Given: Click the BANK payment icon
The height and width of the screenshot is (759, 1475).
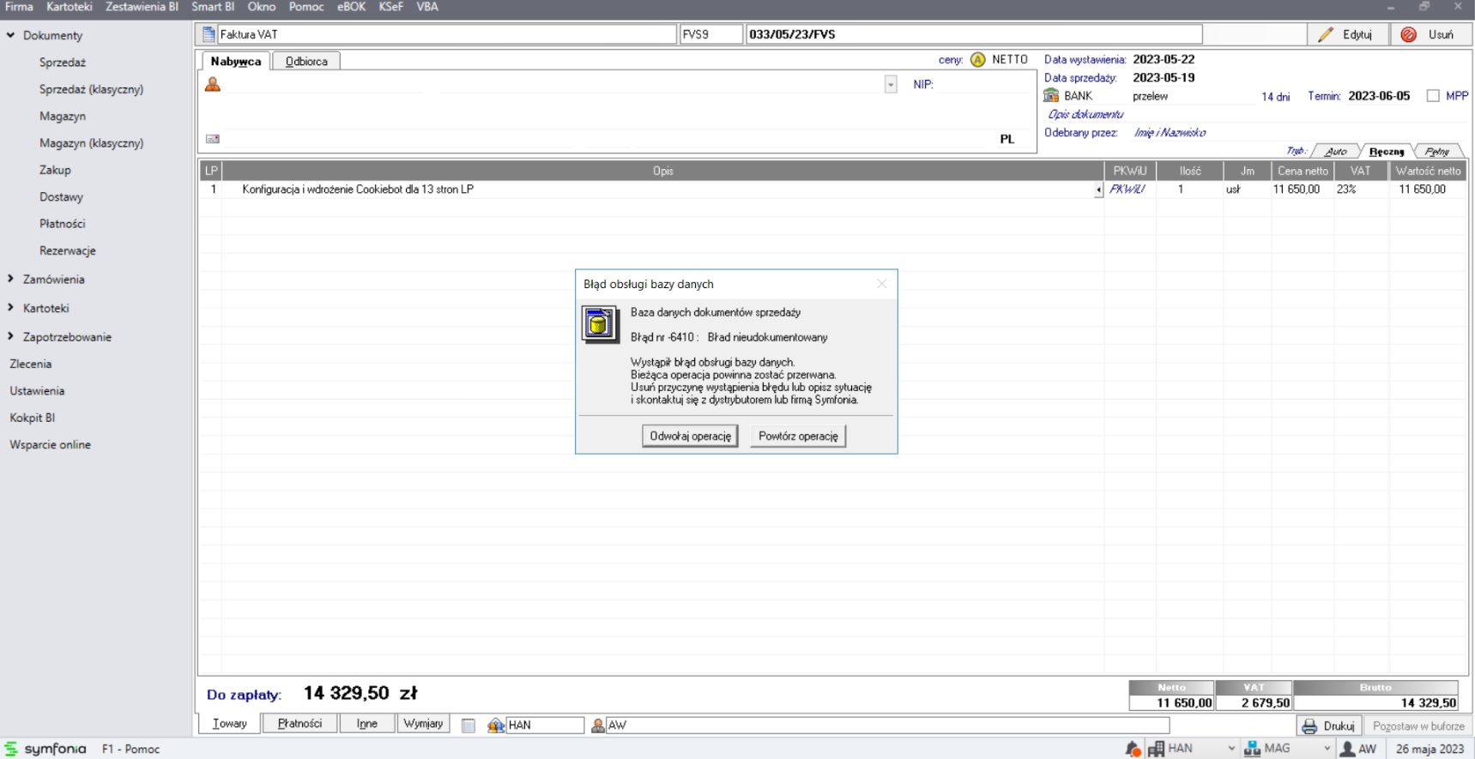Looking at the screenshot, I should click(x=1051, y=96).
